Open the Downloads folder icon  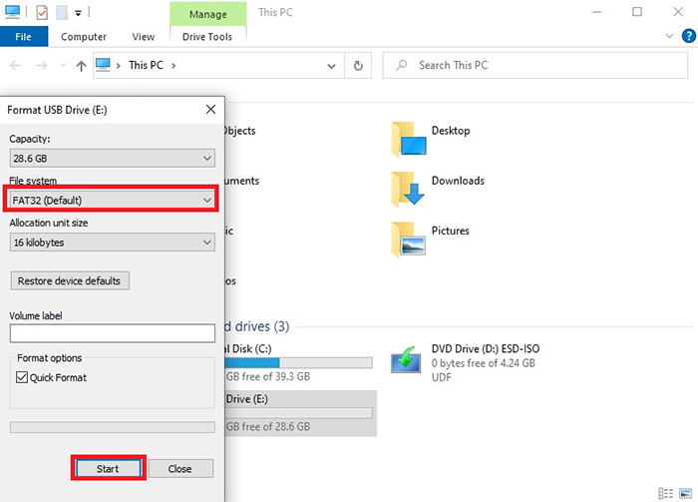[x=409, y=188]
